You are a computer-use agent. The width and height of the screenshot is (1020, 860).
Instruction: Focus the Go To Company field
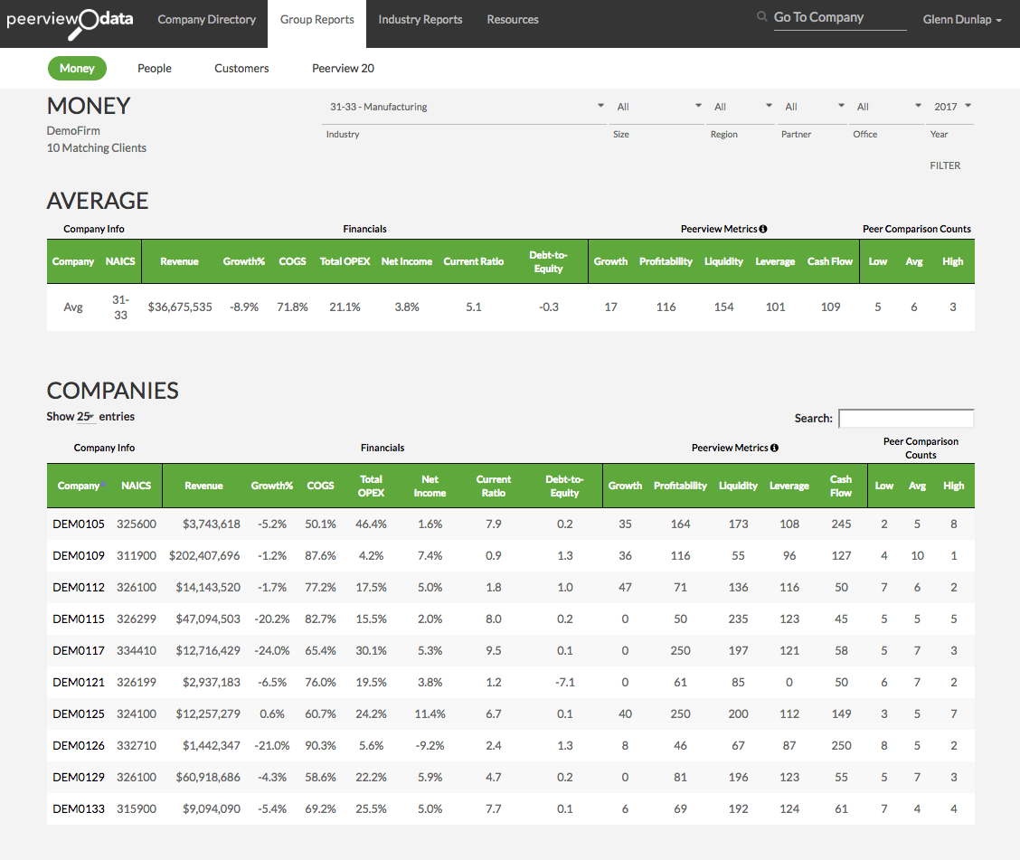[839, 18]
